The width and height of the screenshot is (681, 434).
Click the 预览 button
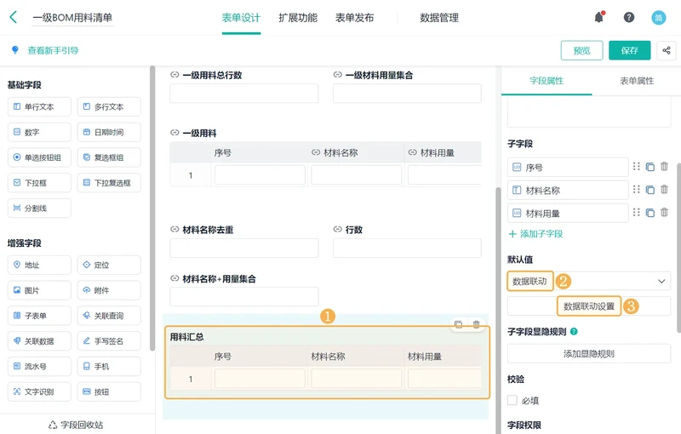coord(581,50)
